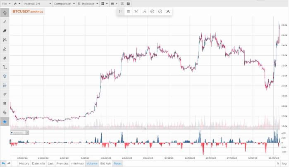This screenshot has height=167, width=289.
Task: Toggle the Volume display
Action: 92,164
